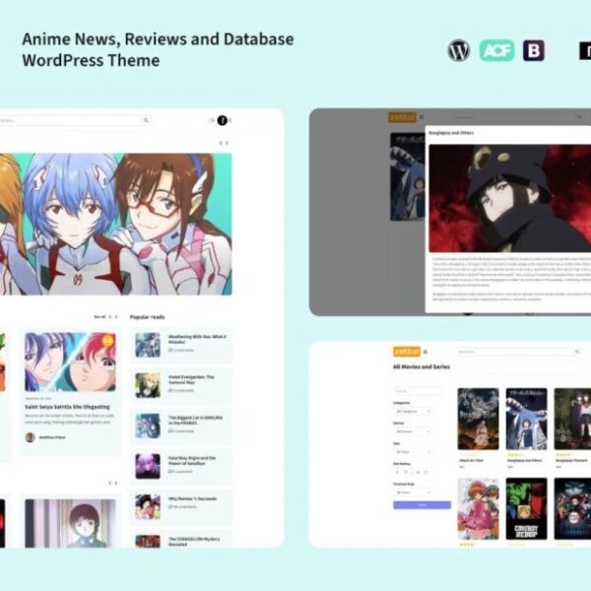Click the Cowboy Bebop poster
Image resolution: width=591 pixels, height=591 pixels.
click(527, 509)
